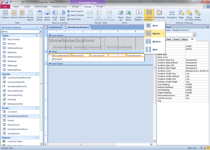
Task: Choose None in the padding menu
Action: pyautogui.click(x=155, y=25)
